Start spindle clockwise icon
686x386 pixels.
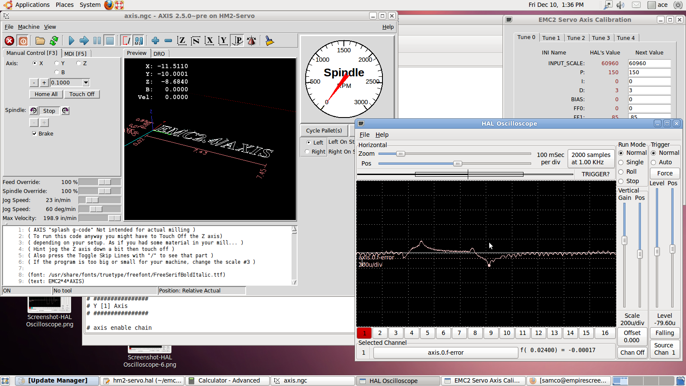pyautogui.click(x=65, y=111)
